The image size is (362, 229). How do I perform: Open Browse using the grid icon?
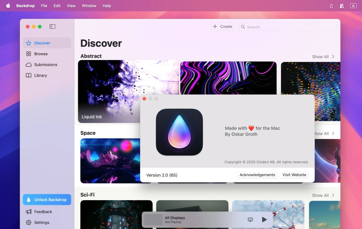tap(28, 54)
